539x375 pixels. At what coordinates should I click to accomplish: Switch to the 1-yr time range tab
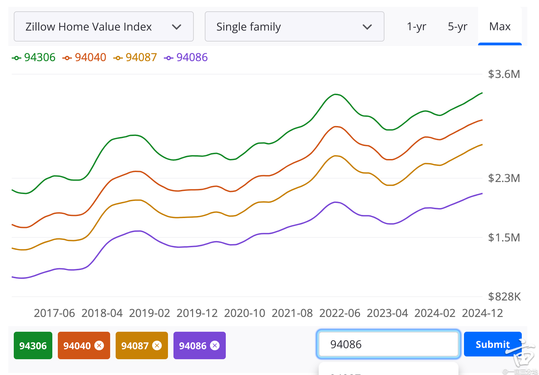416,26
